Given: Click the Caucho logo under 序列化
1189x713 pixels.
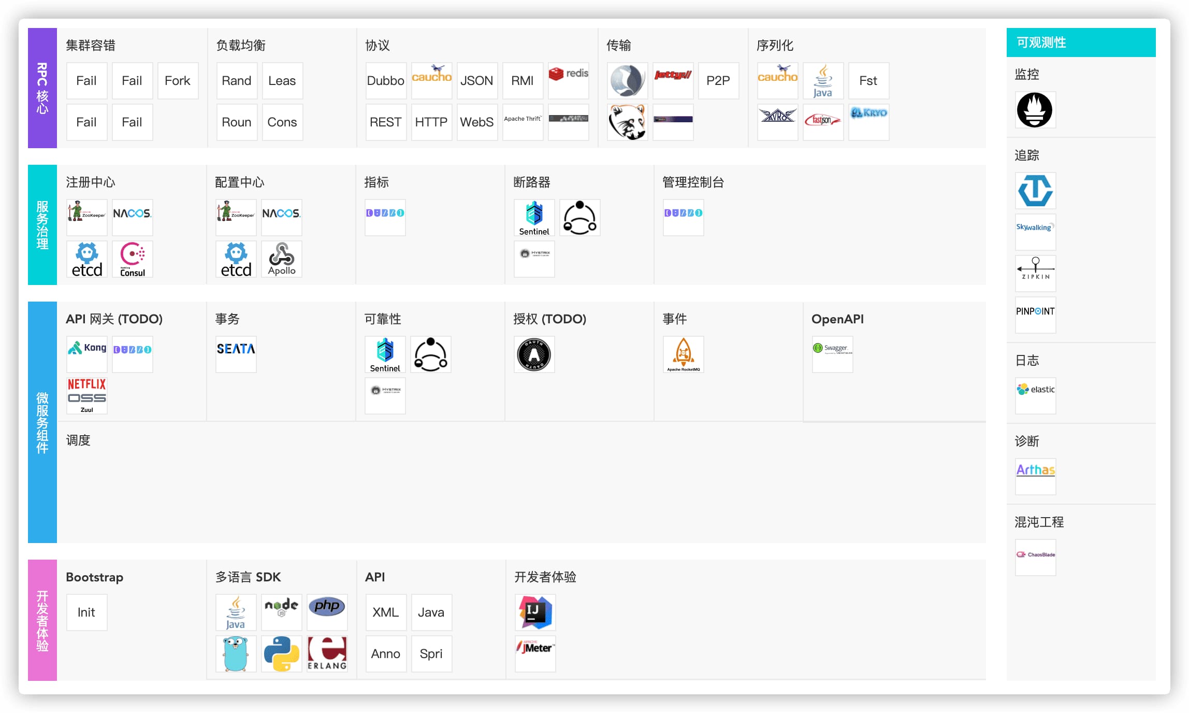Looking at the screenshot, I should coord(778,81).
